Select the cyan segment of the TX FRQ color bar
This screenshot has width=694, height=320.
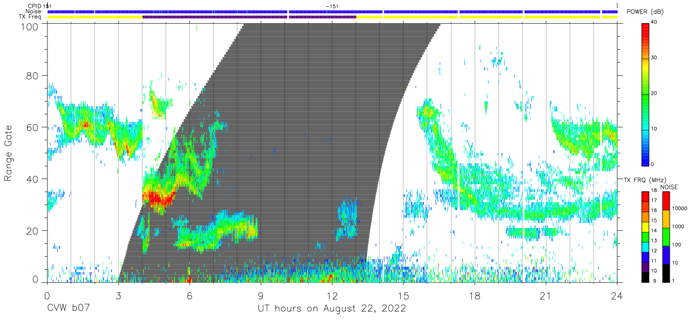pyautogui.click(x=645, y=248)
